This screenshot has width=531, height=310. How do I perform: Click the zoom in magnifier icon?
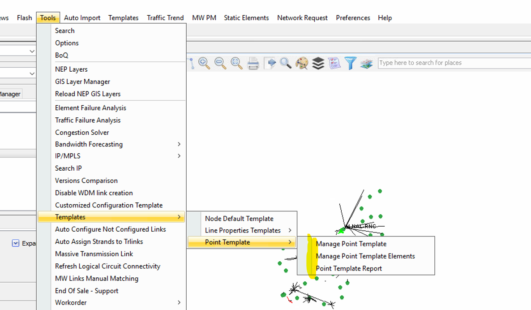tap(204, 63)
